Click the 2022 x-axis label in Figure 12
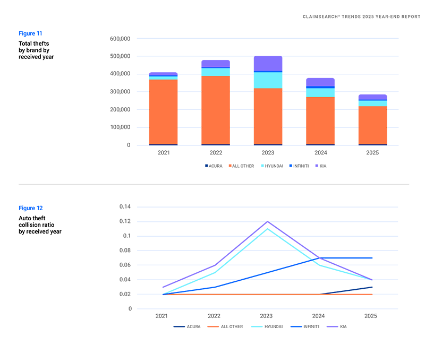The width and height of the screenshot is (425, 345). coord(214,316)
